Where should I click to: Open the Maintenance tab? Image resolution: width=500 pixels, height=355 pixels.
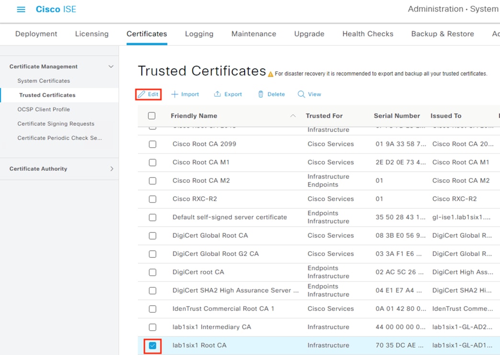[254, 34]
